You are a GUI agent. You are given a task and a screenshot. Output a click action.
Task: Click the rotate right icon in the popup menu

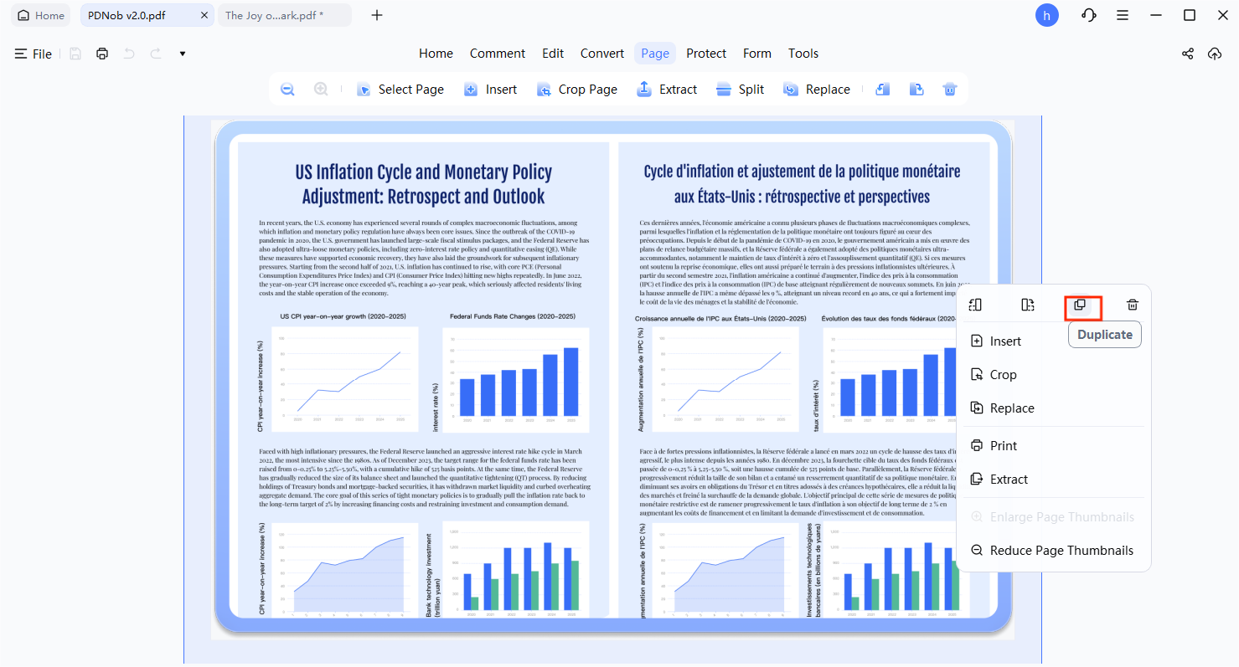(x=1028, y=305)
